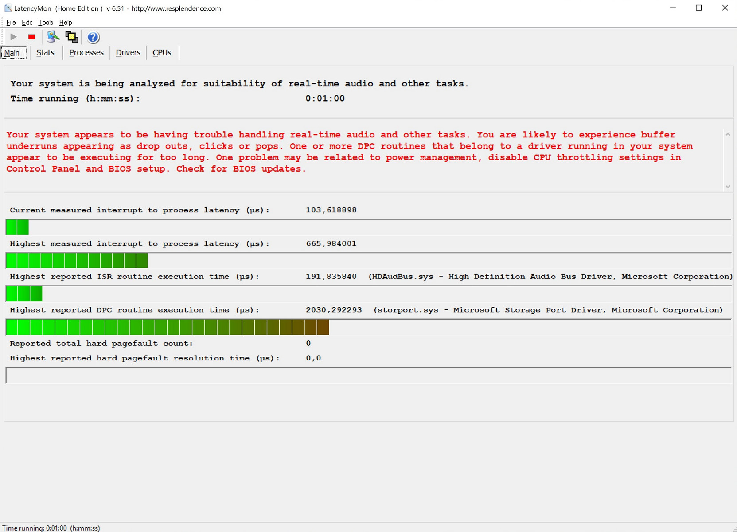
Task: Click the LatencyMon app icon in title bar
Action: [8, 8]
